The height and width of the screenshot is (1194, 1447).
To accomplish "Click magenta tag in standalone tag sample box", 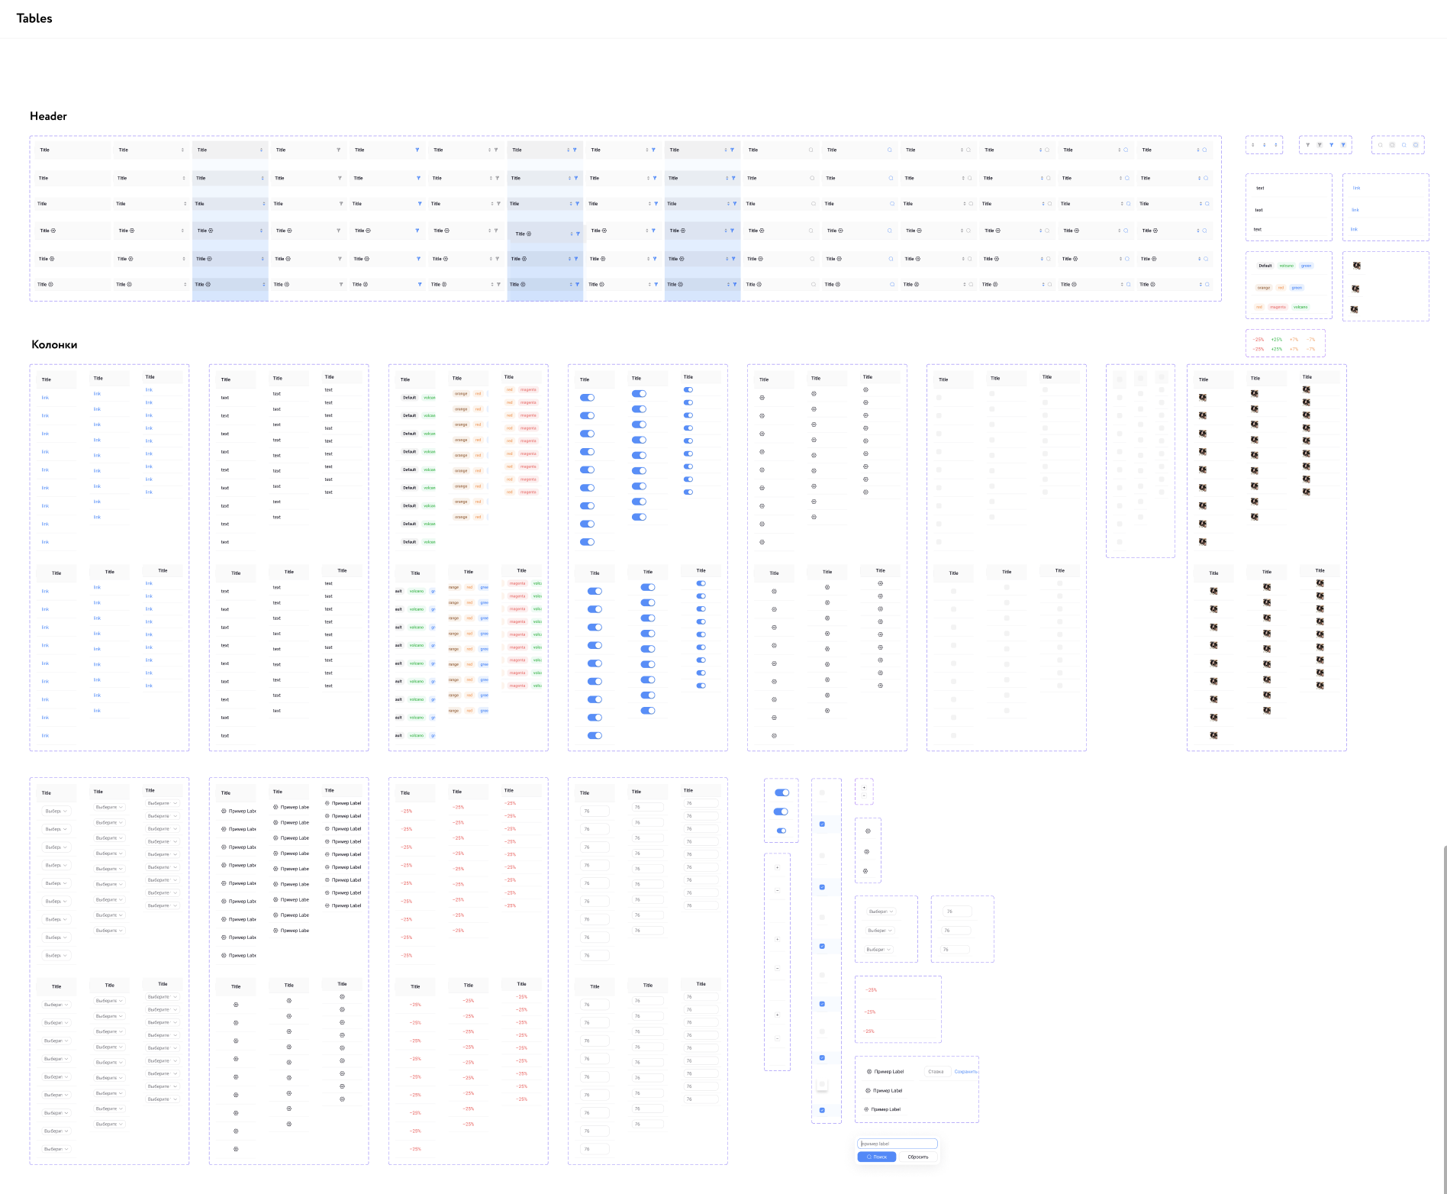I will [1278, 307].
